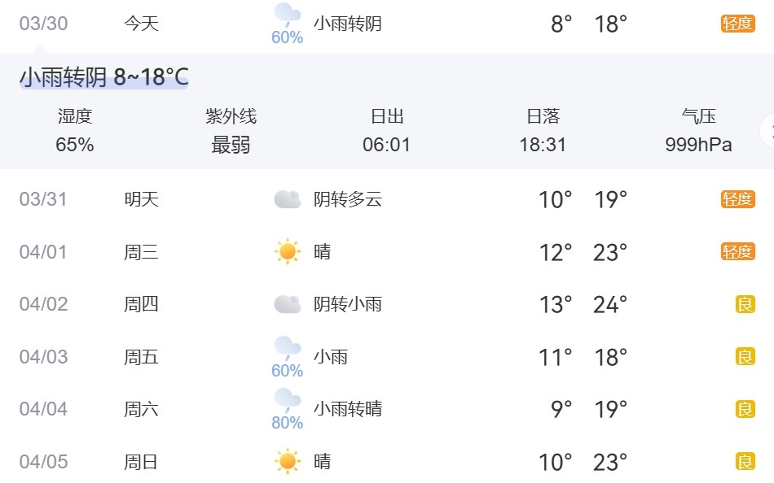The width and height of the screenshot is (774, 483).
Task: Click the cloudy icon beside 阴转多云
Action: 286,198
